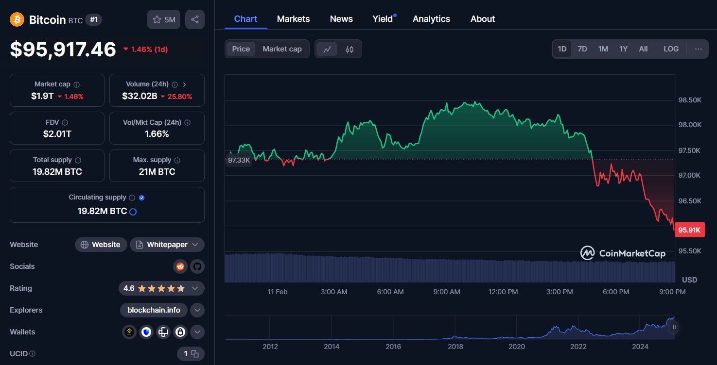This screenshot has height=365, width=717.
Task: Click the star watchlist icon showing 5M
Action: click(x=163, y=19)
